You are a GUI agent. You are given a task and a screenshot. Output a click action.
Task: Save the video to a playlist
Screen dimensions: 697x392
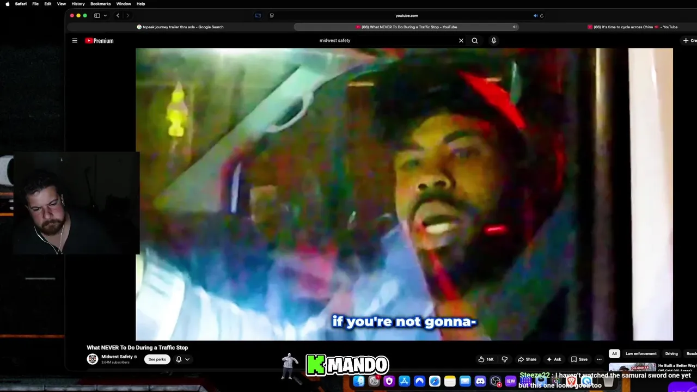pos(579,359)
